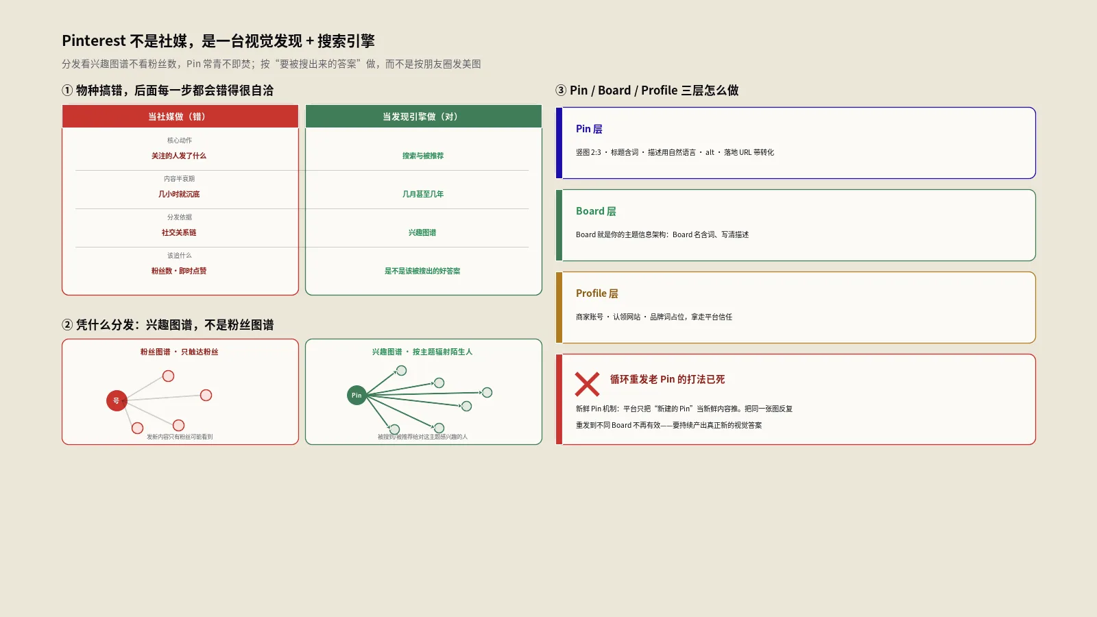Select the line 商家账号 · 认领网站 · 品牌词占位

coord(654,317)
